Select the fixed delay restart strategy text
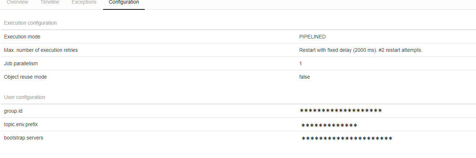 pyautogui.click(x=360, y=50)
